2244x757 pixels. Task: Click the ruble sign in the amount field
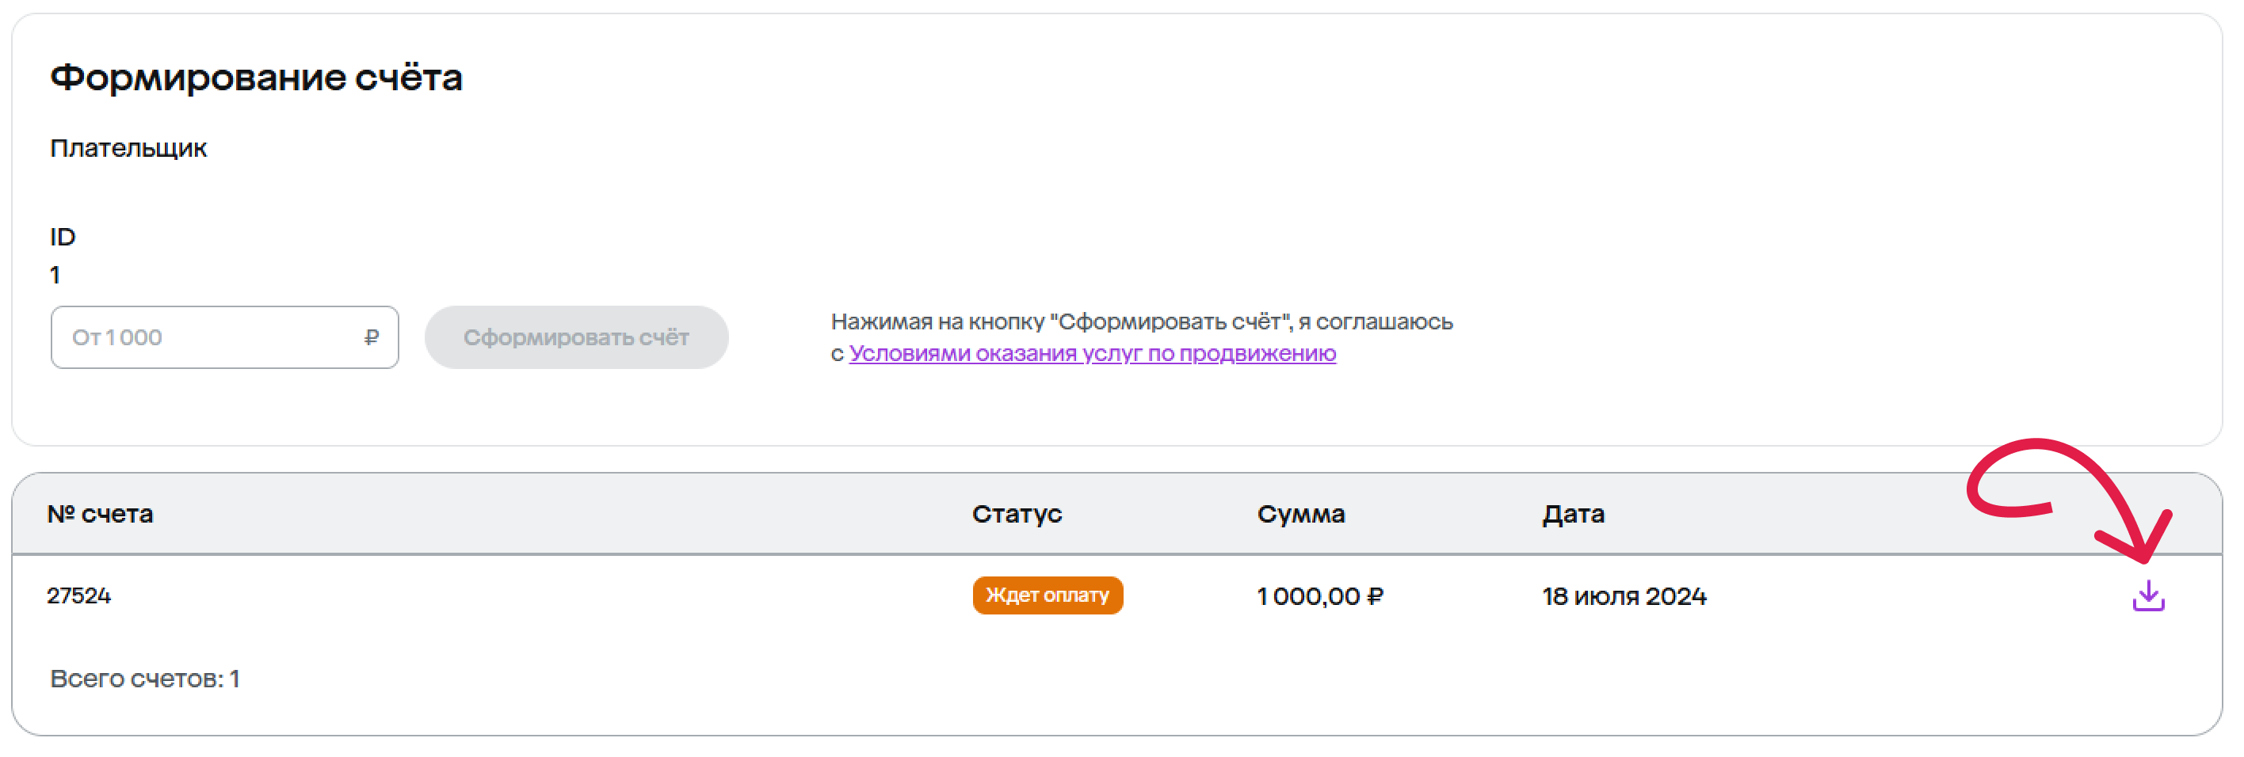click(371, 337)
